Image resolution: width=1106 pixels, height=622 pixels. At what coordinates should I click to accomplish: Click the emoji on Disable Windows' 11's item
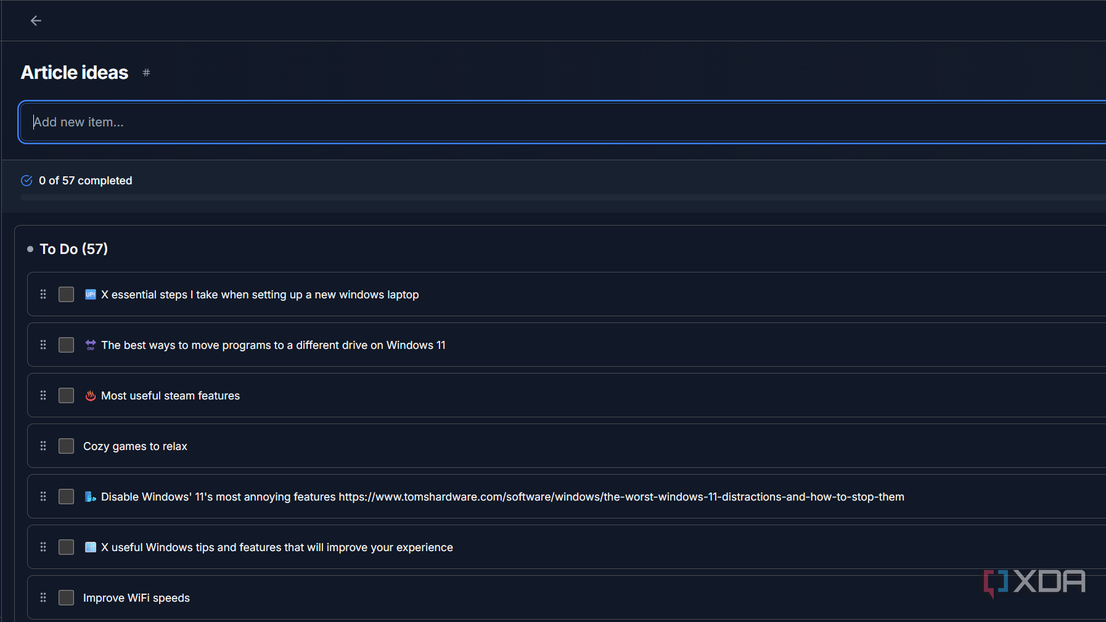click(91, 497)
